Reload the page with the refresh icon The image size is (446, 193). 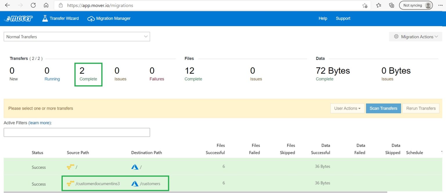pyautogui.click(x=33, y=5)
